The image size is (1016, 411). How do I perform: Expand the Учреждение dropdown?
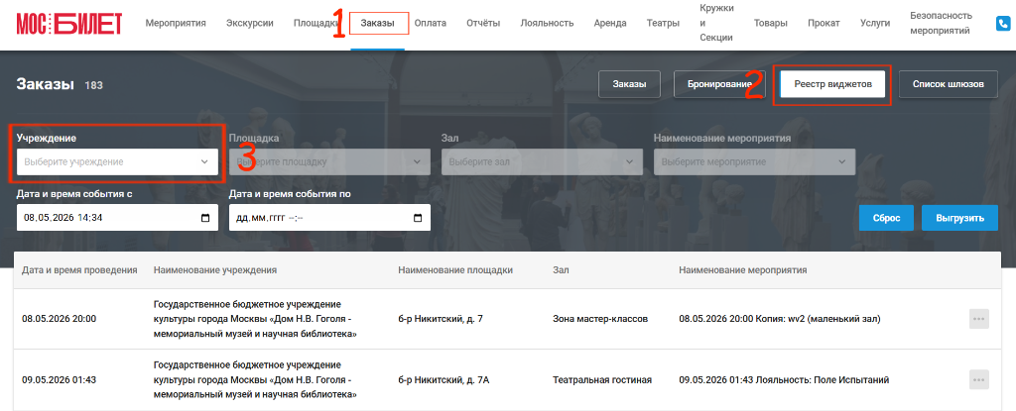point(117,161)
